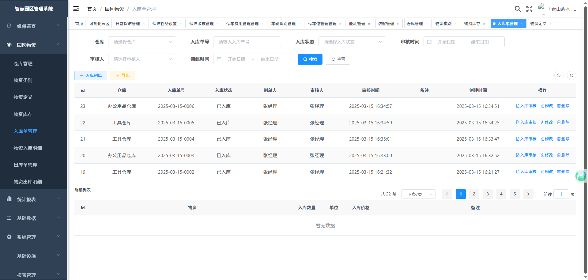Open the header search magnifier icon
The image size is (588, 280).
[x=518, y=9]
